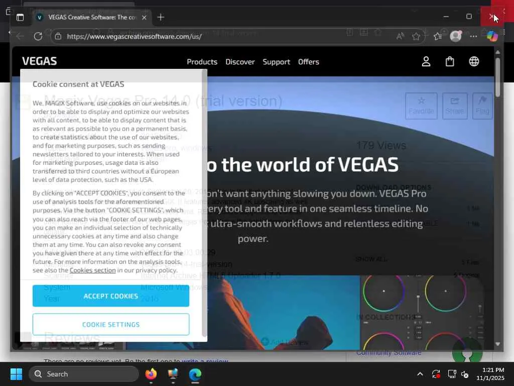This screenshot has height=386, width=514.
Task: Go back using the browser back arrow
Action: [x=20, y=36]
